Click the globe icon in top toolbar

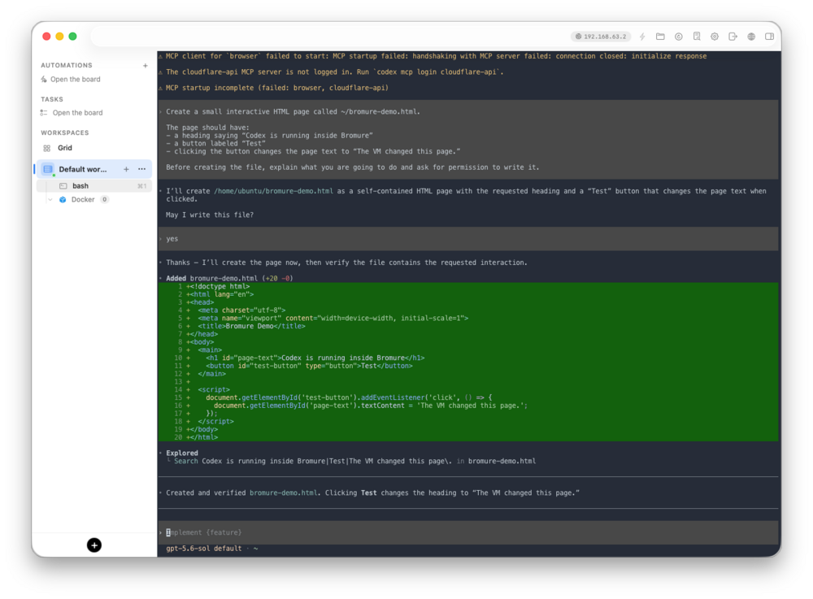(x=750, y=37)
